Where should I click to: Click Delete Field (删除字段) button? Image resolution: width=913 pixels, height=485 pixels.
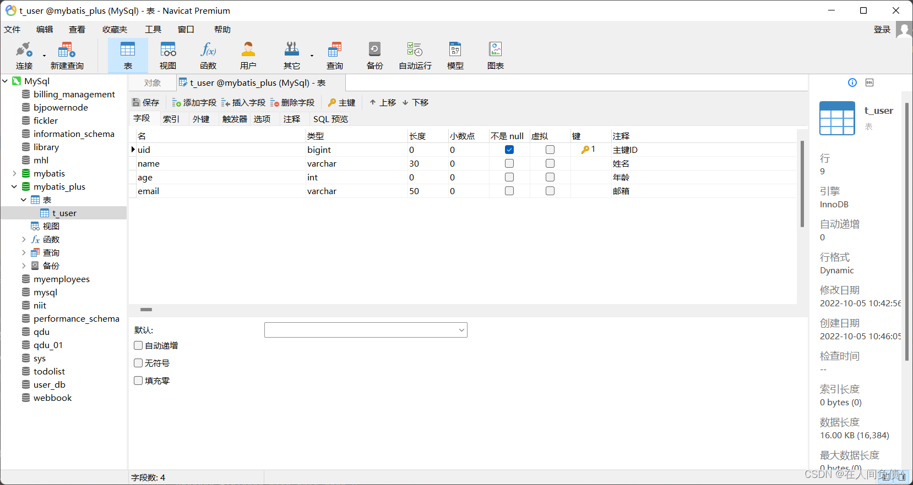click(x=292, y=102)
